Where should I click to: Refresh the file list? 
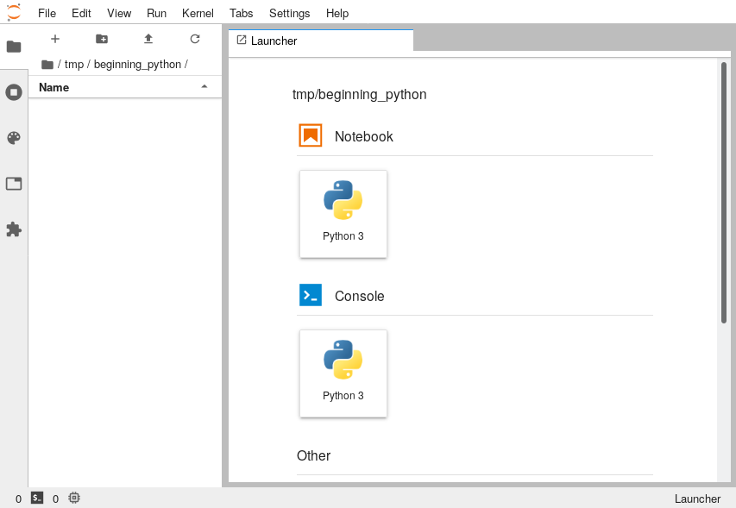point(195,39)
